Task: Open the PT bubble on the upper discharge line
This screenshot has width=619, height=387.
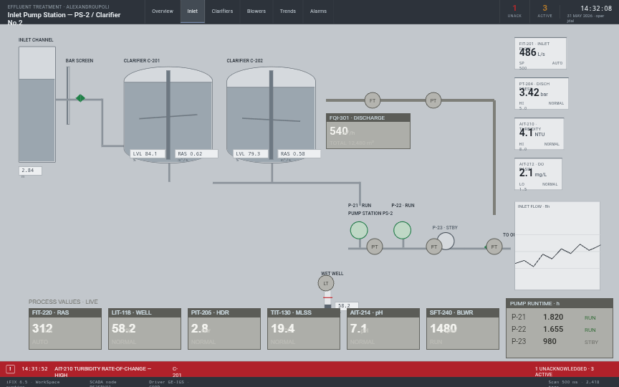Action: click(433, 100)
